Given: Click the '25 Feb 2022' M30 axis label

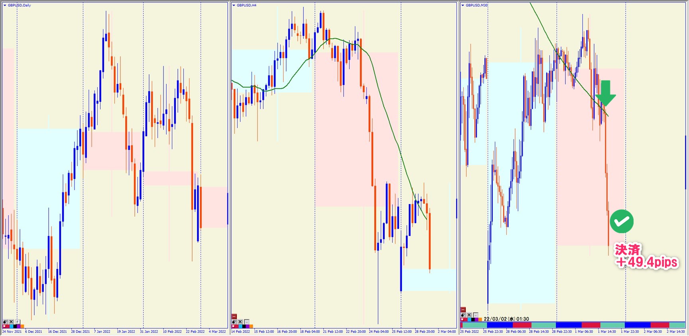Looking at the screenshot, I should (469, 332).
